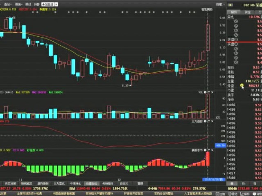Click the 卖盘 level 1 circle icon
Viewport: 262px width, 196px height.
236,40
